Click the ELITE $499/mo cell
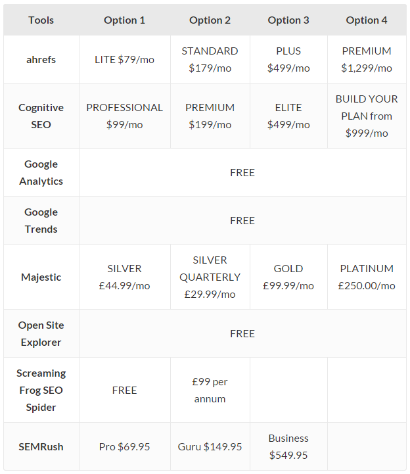Screen dimensions: 410x474 click(288, 116)
